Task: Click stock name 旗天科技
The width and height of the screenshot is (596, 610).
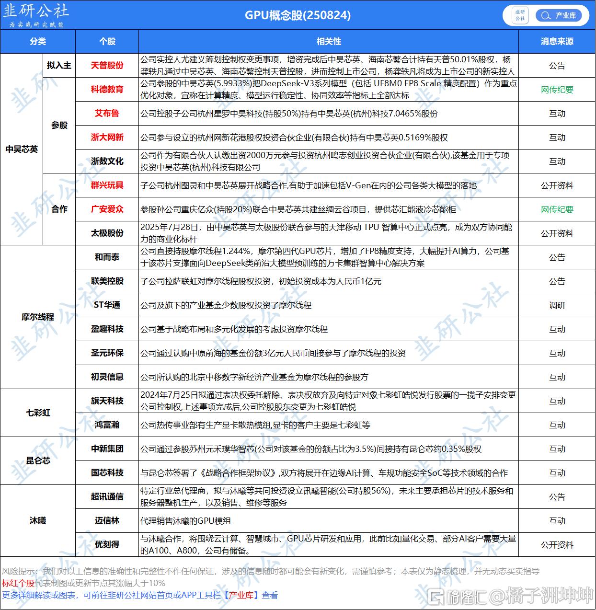Action: point(107,401)
